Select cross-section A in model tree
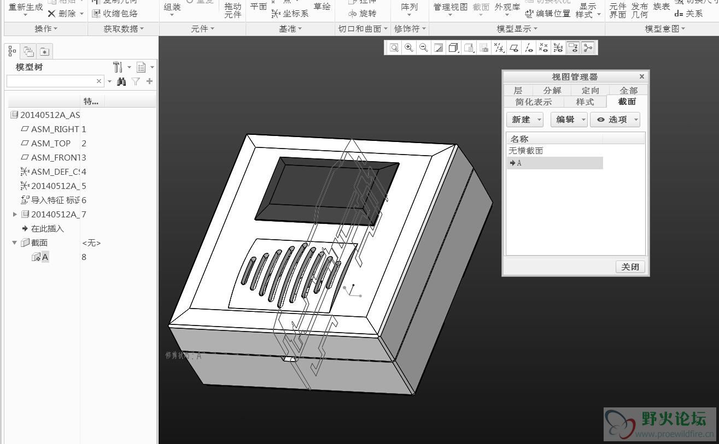The height and width of the screenshot is (444, 719). click(x=40, y=257)
